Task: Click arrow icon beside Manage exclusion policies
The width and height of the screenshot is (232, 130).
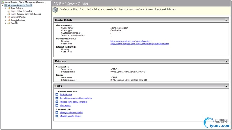Action: coord(57,112)
